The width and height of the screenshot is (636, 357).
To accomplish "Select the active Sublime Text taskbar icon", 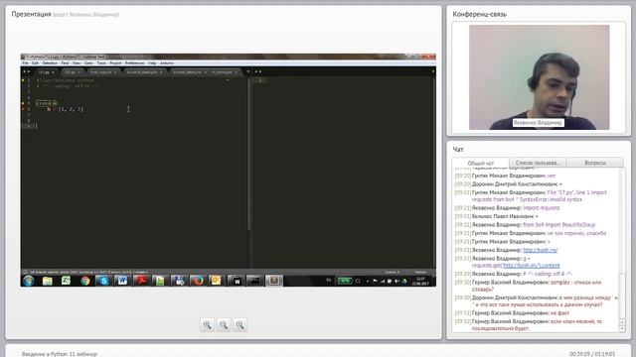I will tap(274, 281).
